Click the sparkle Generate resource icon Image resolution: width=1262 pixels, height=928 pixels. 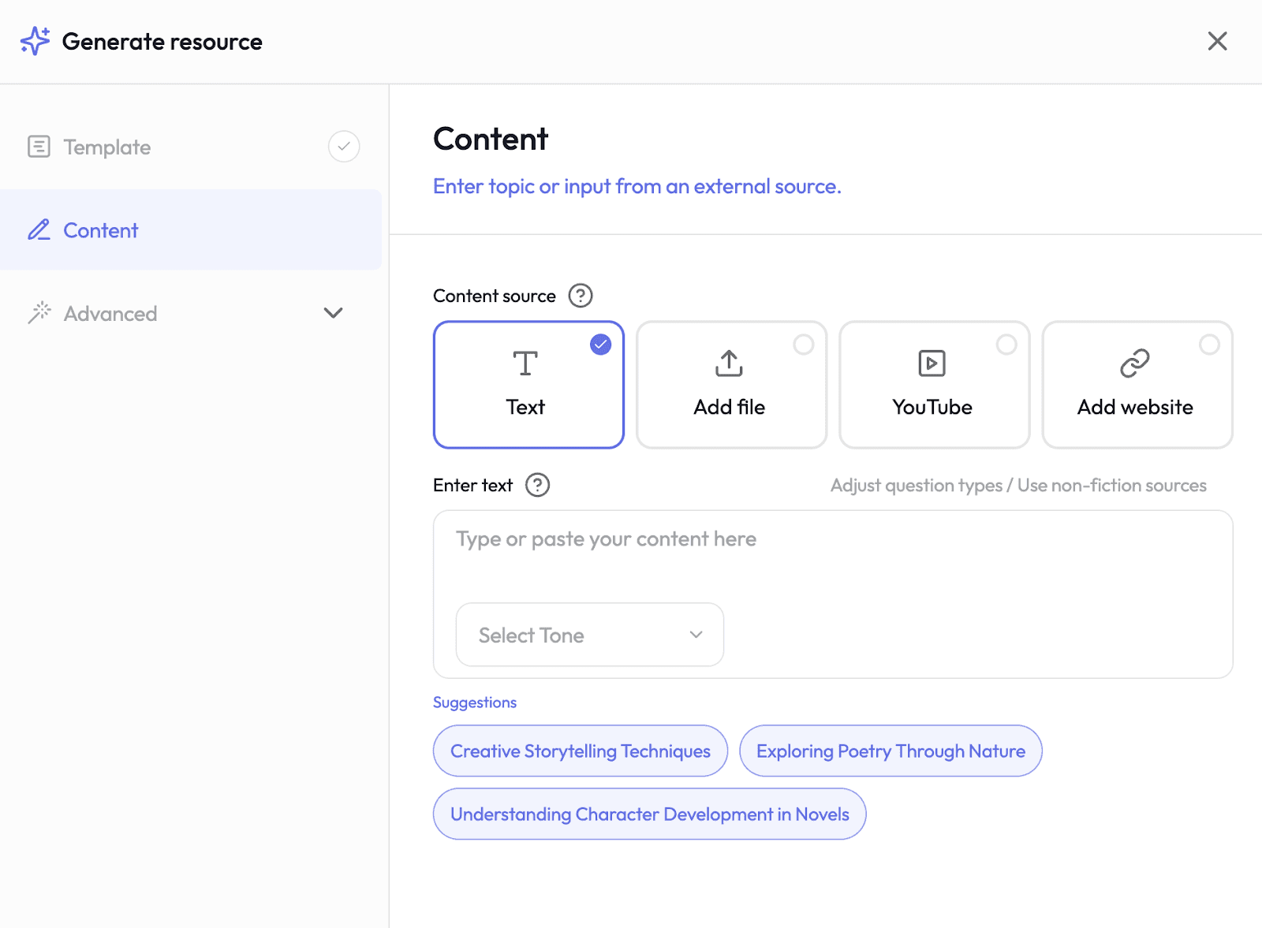35,41
